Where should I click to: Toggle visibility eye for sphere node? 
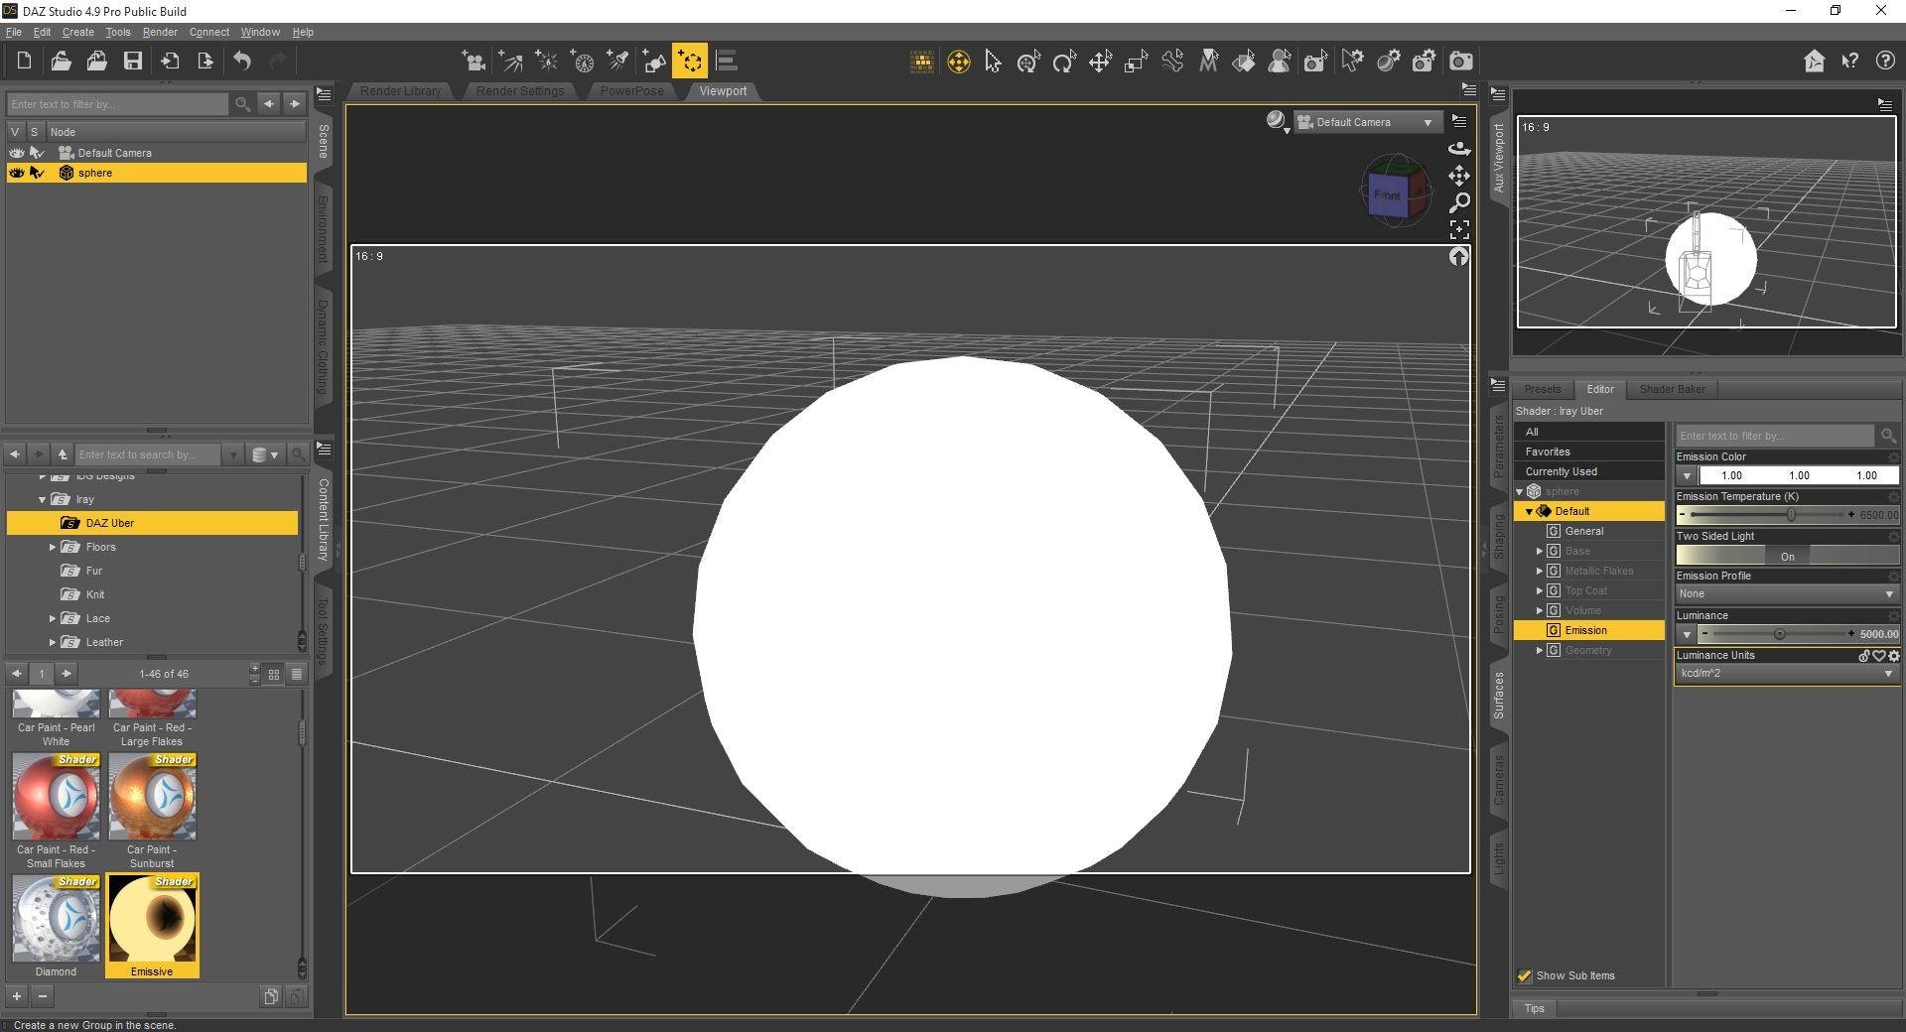click(17, 173)
